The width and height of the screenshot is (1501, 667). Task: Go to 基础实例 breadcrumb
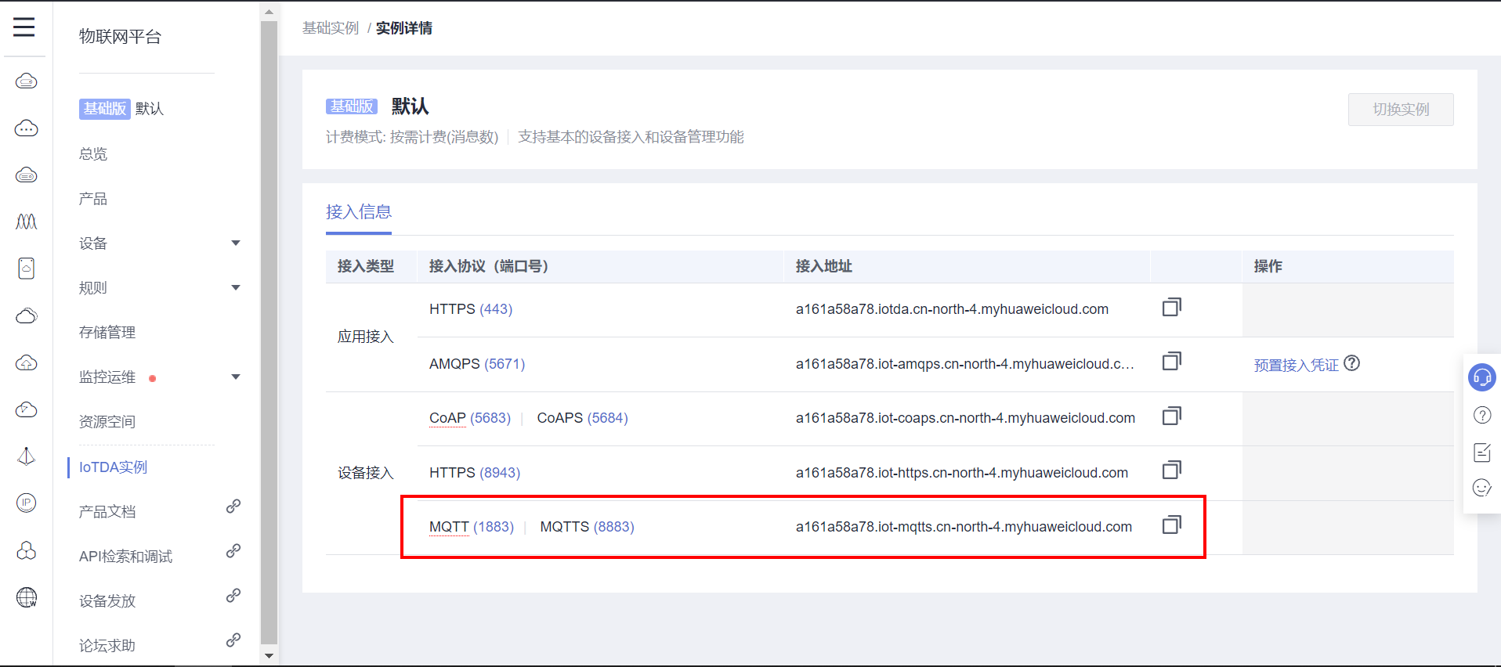331,28
